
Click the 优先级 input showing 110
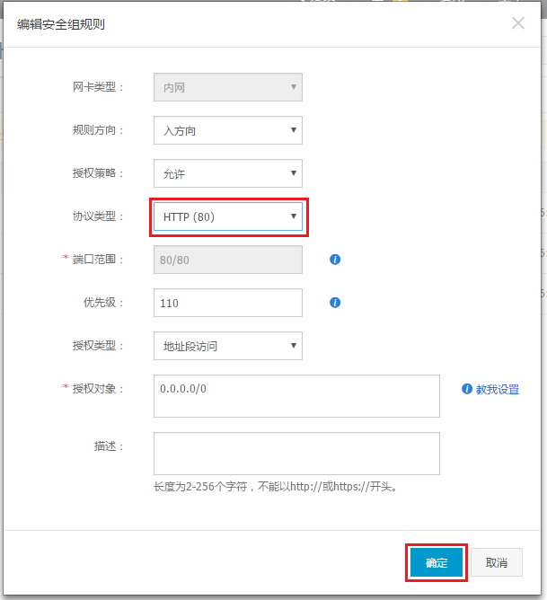pos(228,303)
